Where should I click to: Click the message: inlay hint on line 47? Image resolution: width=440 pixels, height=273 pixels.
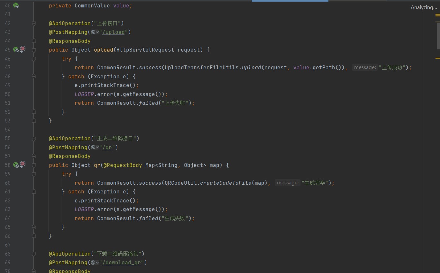pyautogui.click(x=365, y=67)
